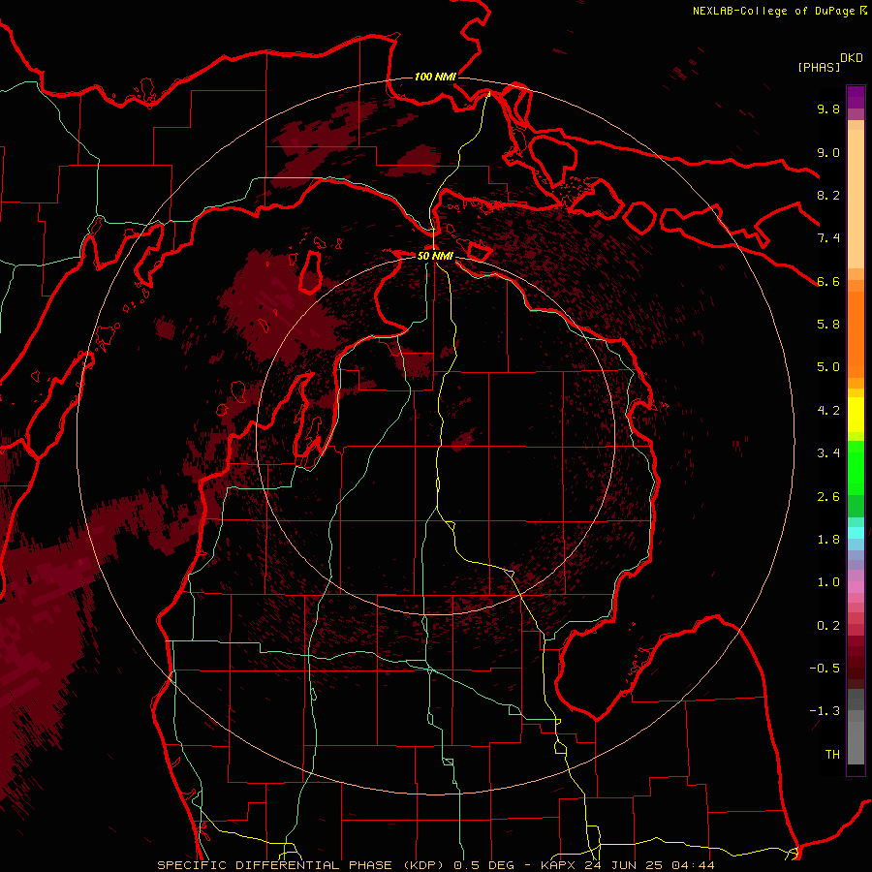
Task: Pick the purple swatch at legend top
Action: coord(856,97)
